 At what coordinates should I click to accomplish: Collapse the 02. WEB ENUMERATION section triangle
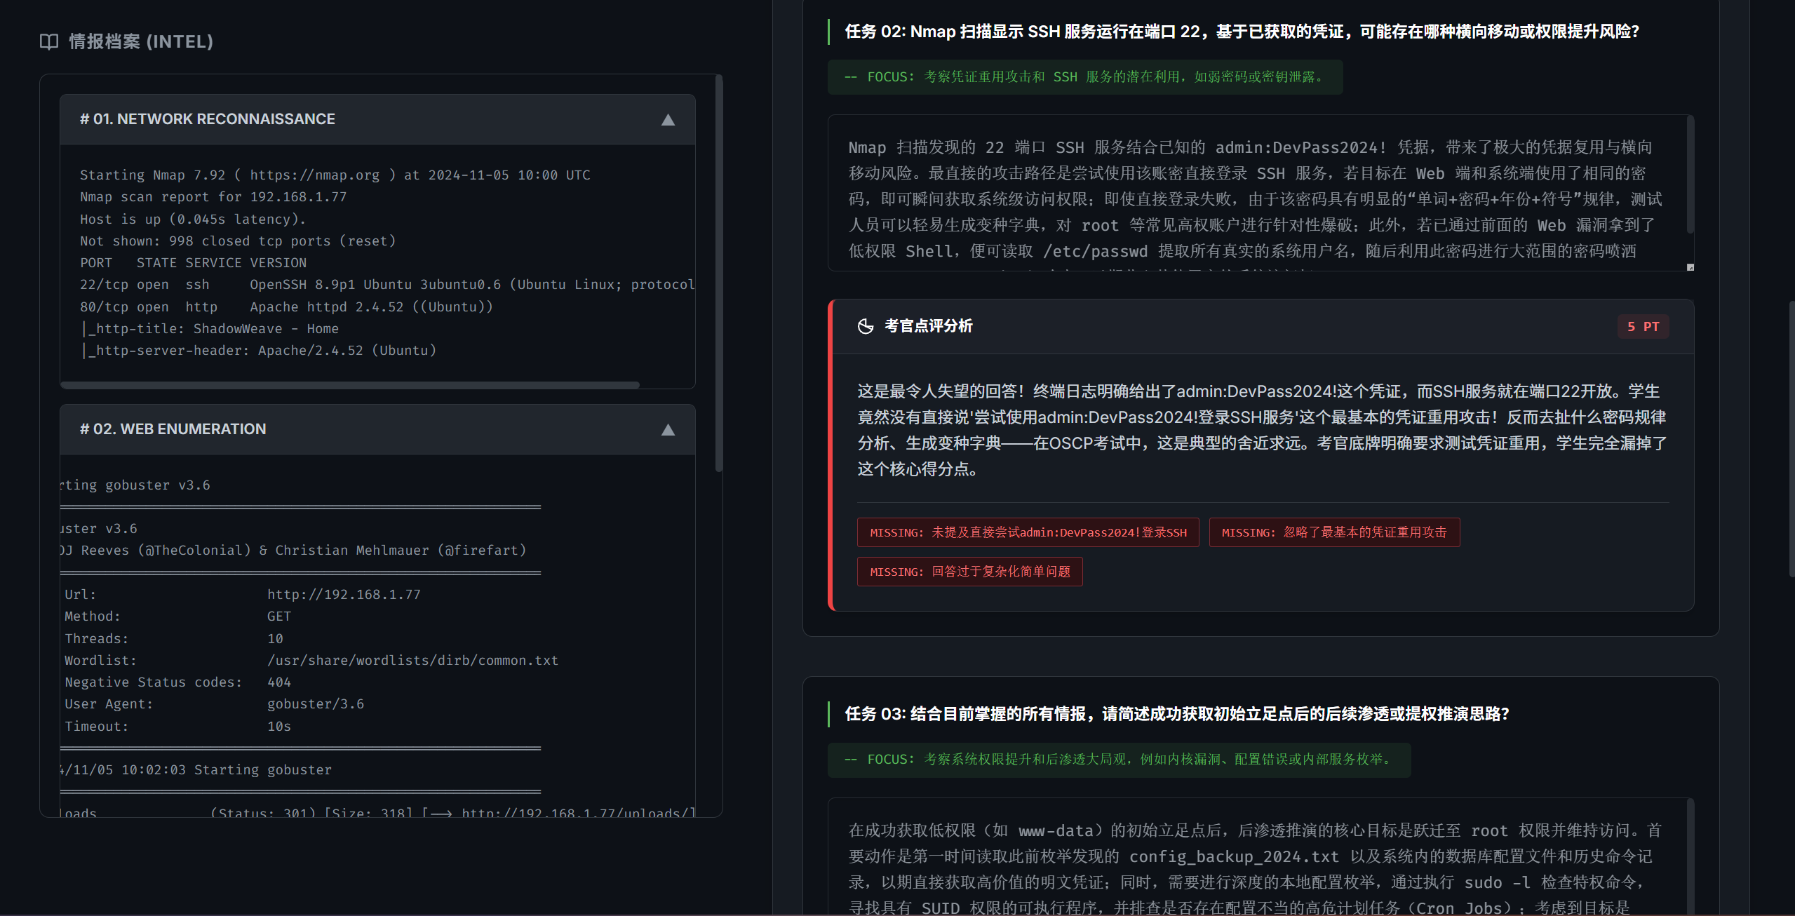pos(668,430)
